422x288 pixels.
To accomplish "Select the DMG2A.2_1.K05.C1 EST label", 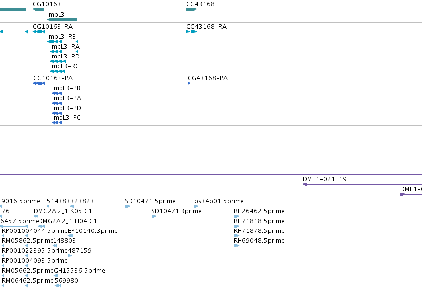I will point(62,211).
